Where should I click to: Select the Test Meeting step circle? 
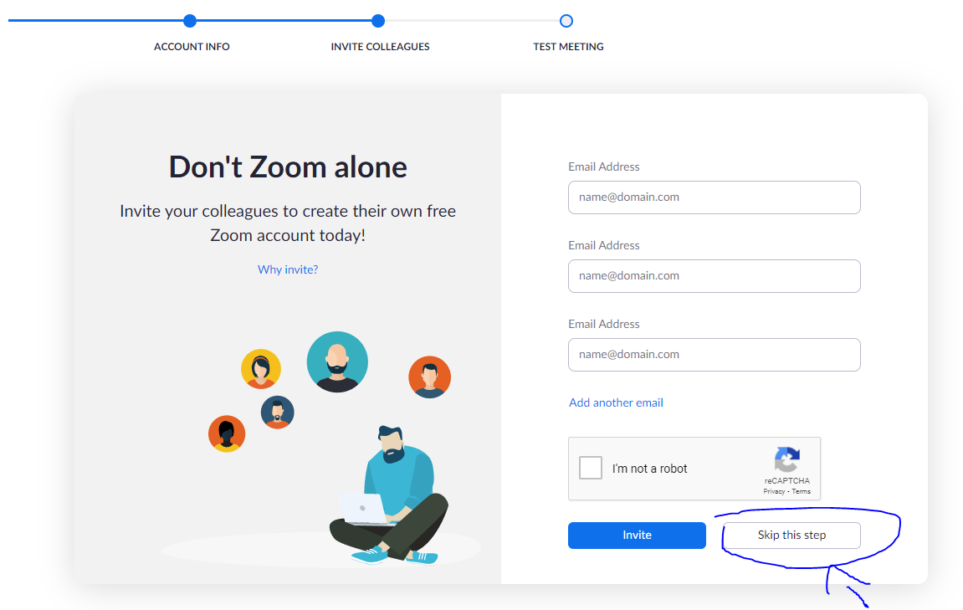(566, 21)
